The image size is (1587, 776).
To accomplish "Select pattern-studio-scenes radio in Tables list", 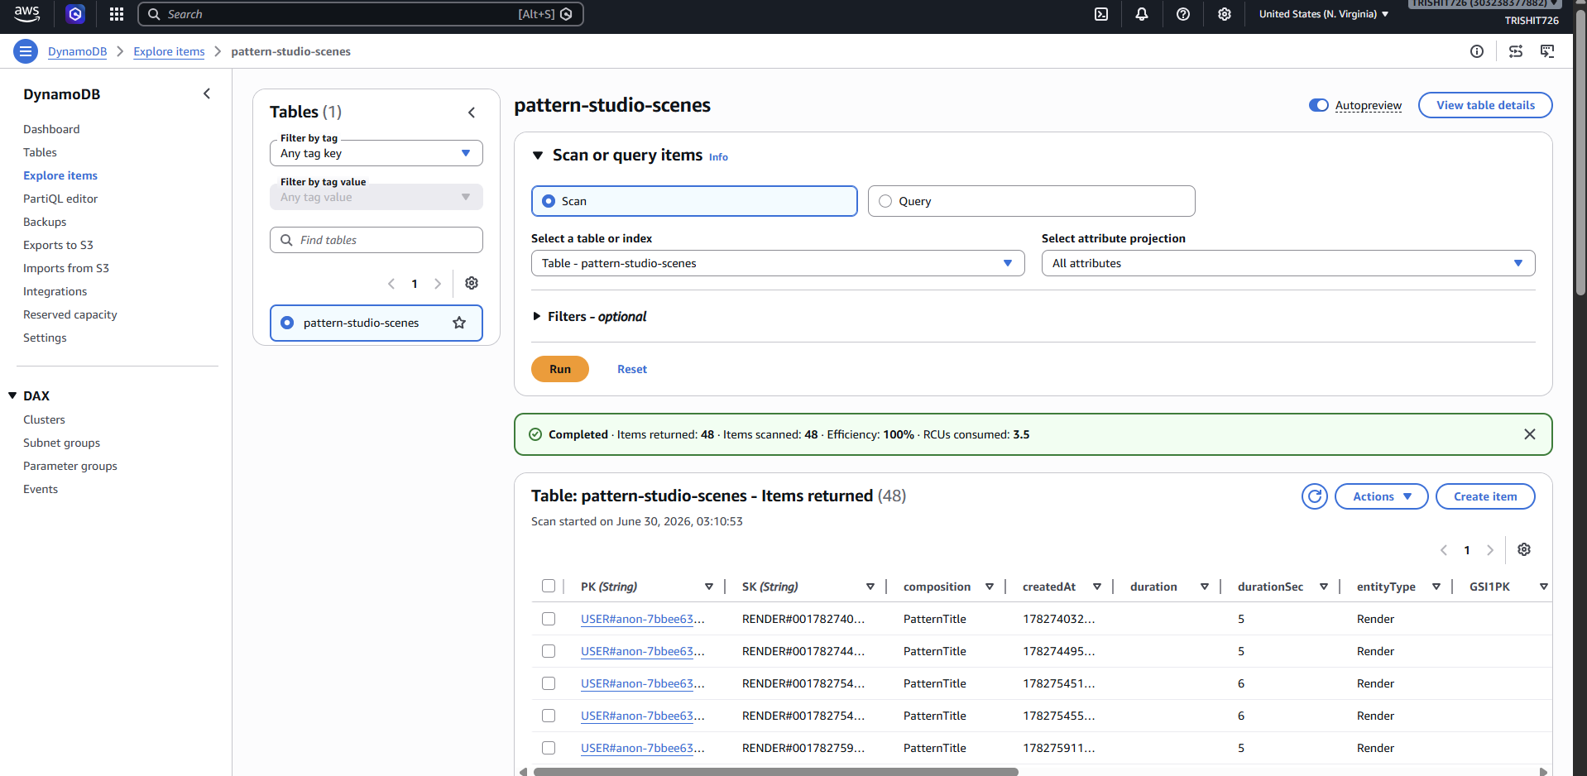I will tap(287, 323).
